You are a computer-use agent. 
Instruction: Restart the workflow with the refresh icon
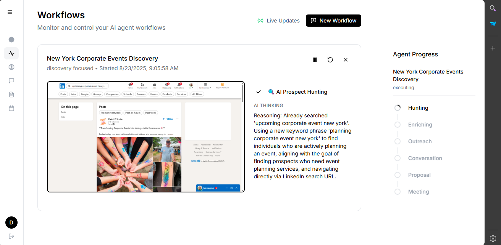tap(330, 60)
